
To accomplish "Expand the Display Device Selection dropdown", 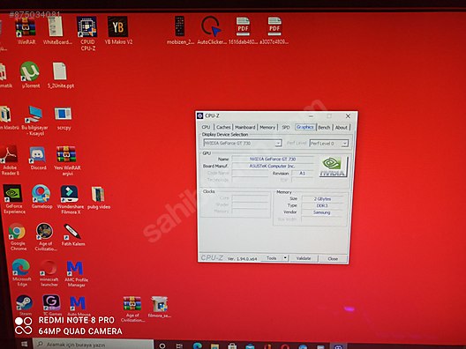I will pos(278,143).
